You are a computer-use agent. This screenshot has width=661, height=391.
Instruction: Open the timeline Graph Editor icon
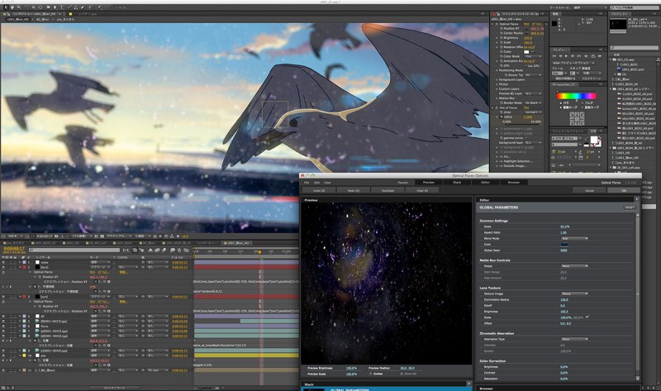[185, 250]
